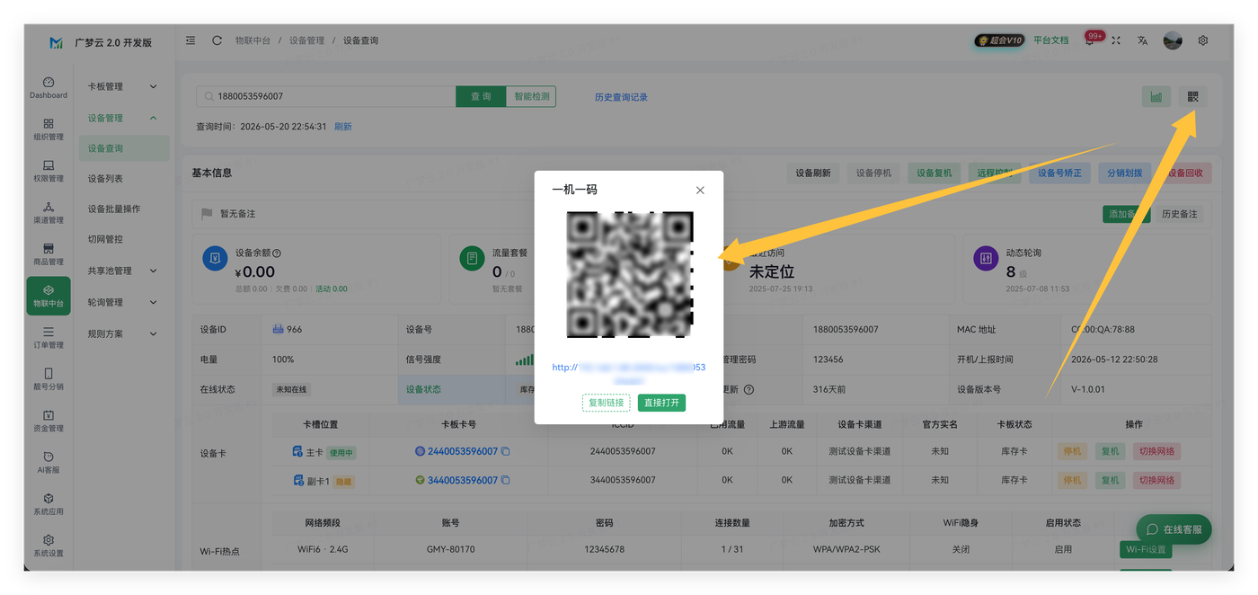Select the 物联中台 sidebar icon
The image size is (1258, 595).
click(49, 296)
